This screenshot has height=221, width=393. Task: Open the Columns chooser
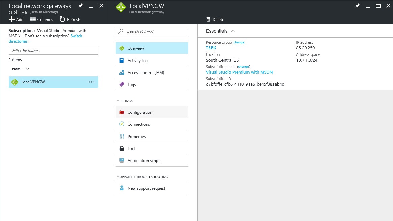coord(42,19)
